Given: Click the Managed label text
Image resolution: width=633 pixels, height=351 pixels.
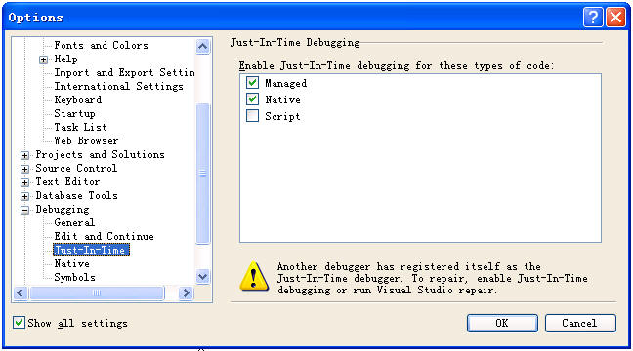Looking at the screenshot, I should [x=286, y=83].
